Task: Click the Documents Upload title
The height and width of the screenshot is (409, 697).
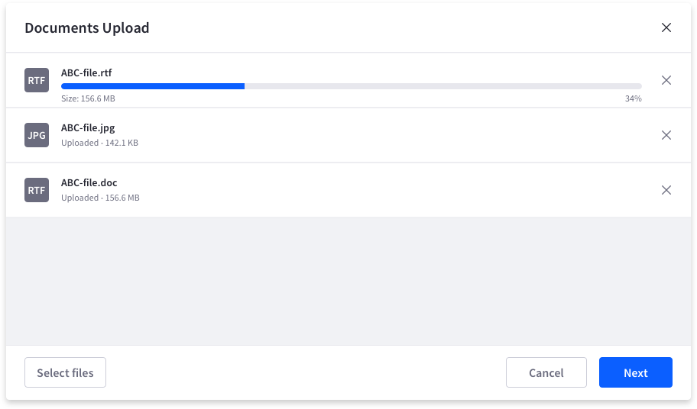Action: point(86,28)
